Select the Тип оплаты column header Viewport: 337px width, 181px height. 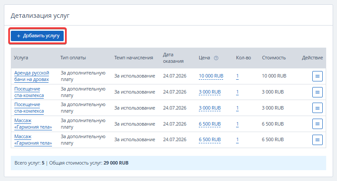73,58
